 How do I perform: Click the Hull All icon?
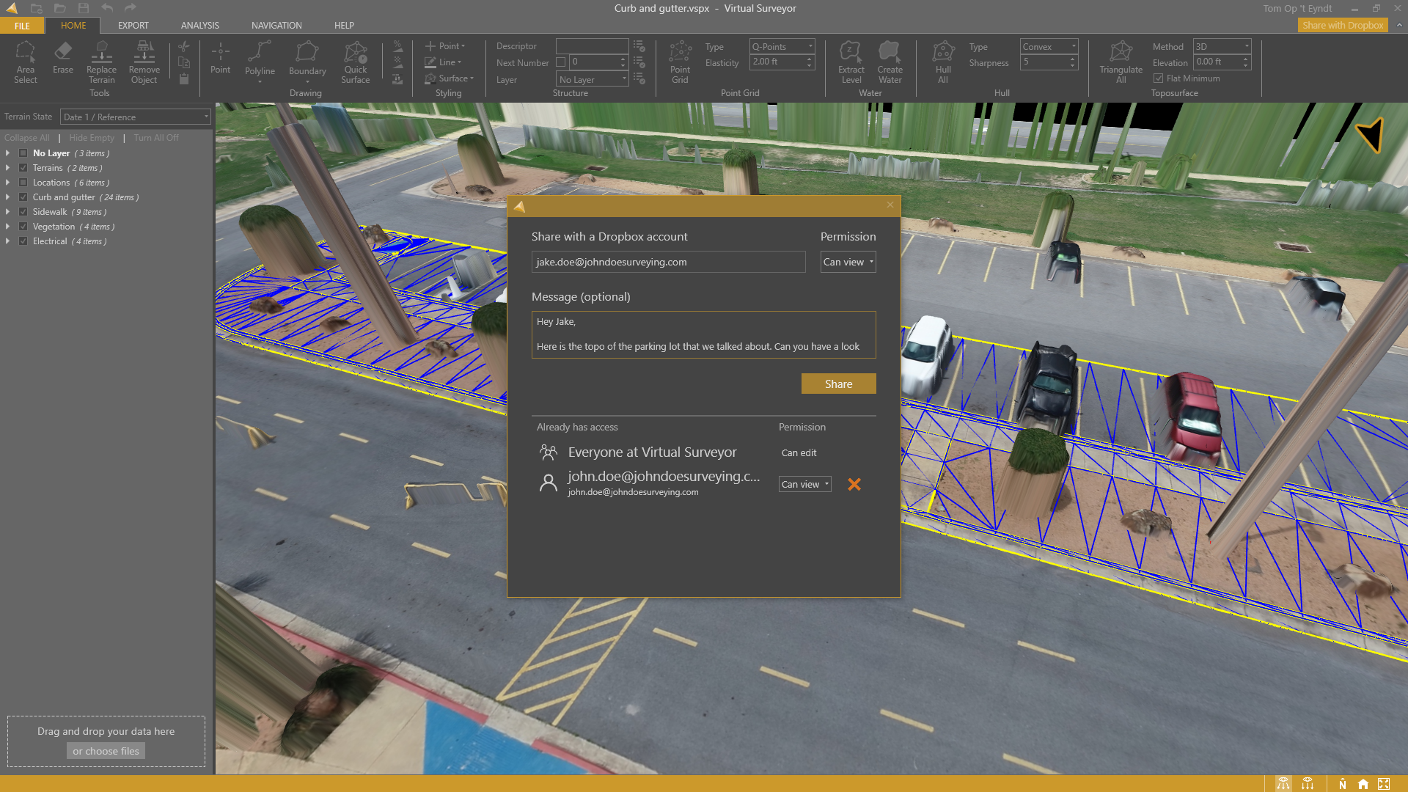pyautogui.click(x=943, y=62)
